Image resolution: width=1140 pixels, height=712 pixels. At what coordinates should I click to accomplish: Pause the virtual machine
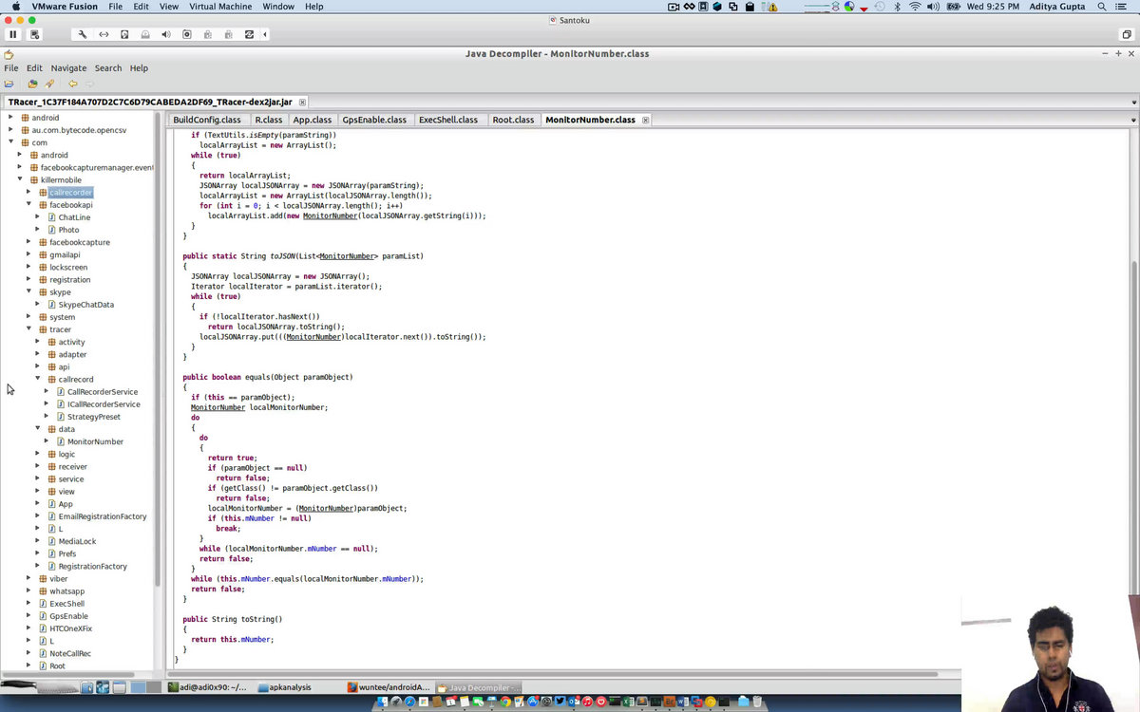[x=12, y=34]
